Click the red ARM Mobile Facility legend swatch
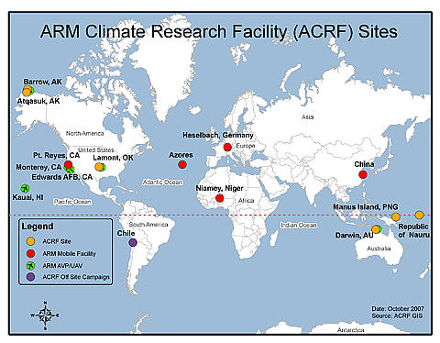This screenshot has width=440, height=343. 30,253
